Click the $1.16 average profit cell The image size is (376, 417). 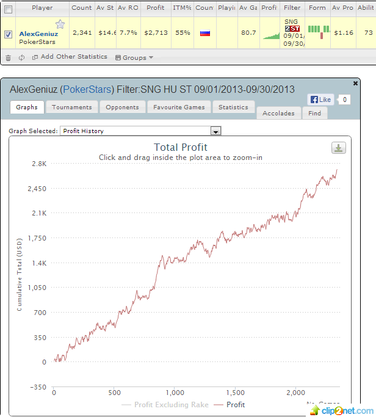coord(344,33)
